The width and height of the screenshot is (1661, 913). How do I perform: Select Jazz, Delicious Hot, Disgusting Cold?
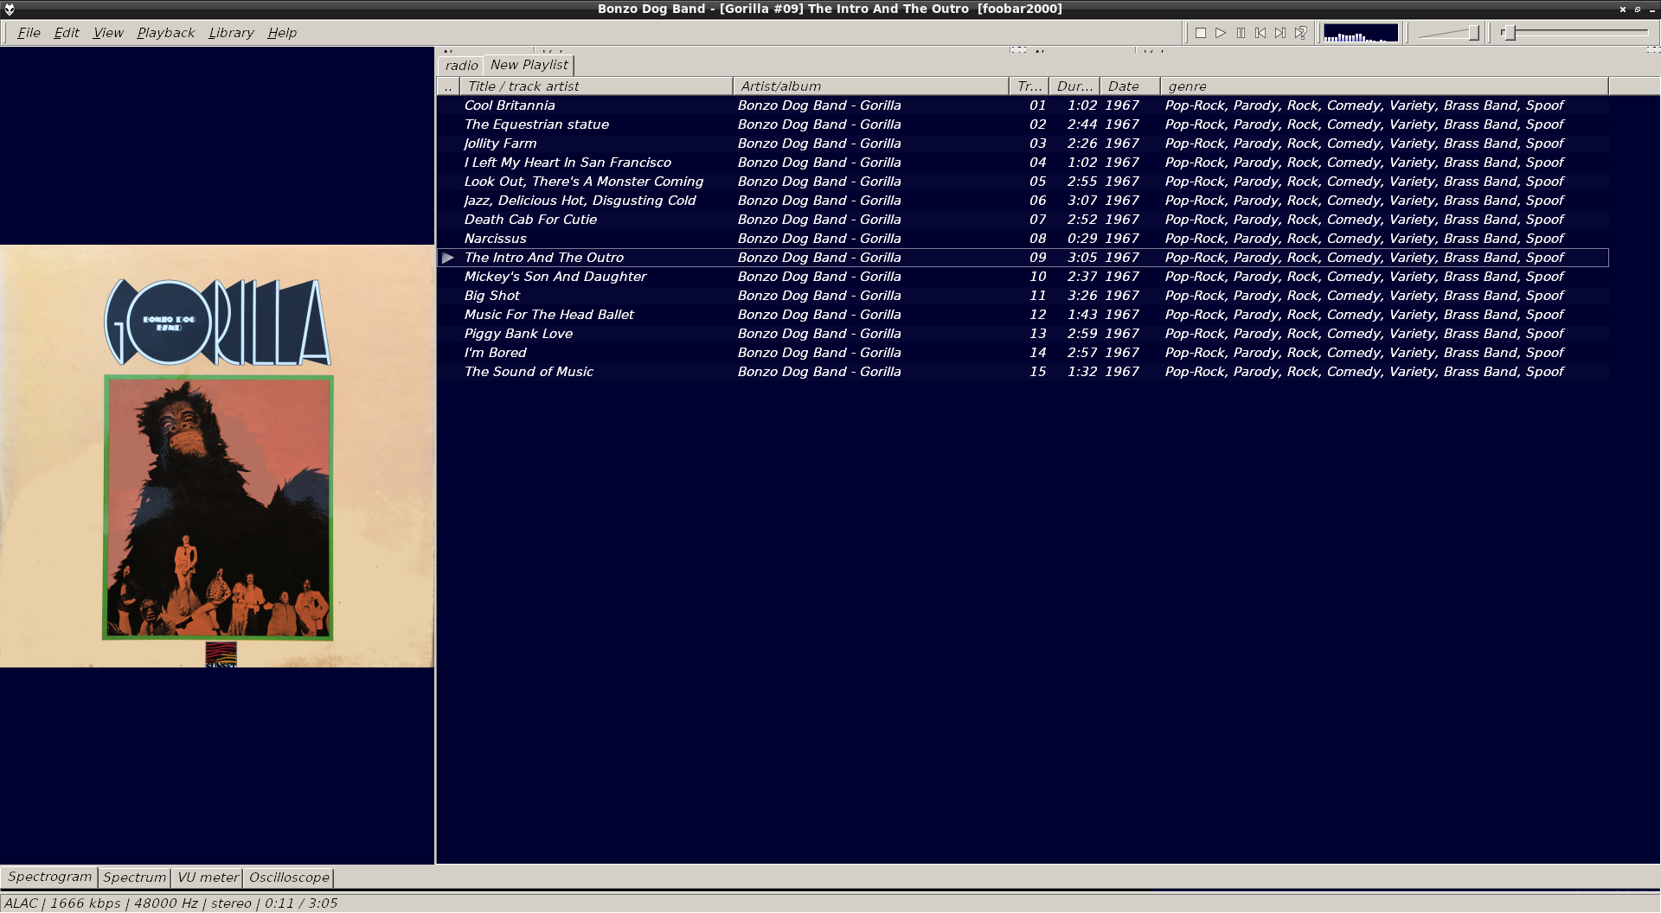[x=1023, y=201]
